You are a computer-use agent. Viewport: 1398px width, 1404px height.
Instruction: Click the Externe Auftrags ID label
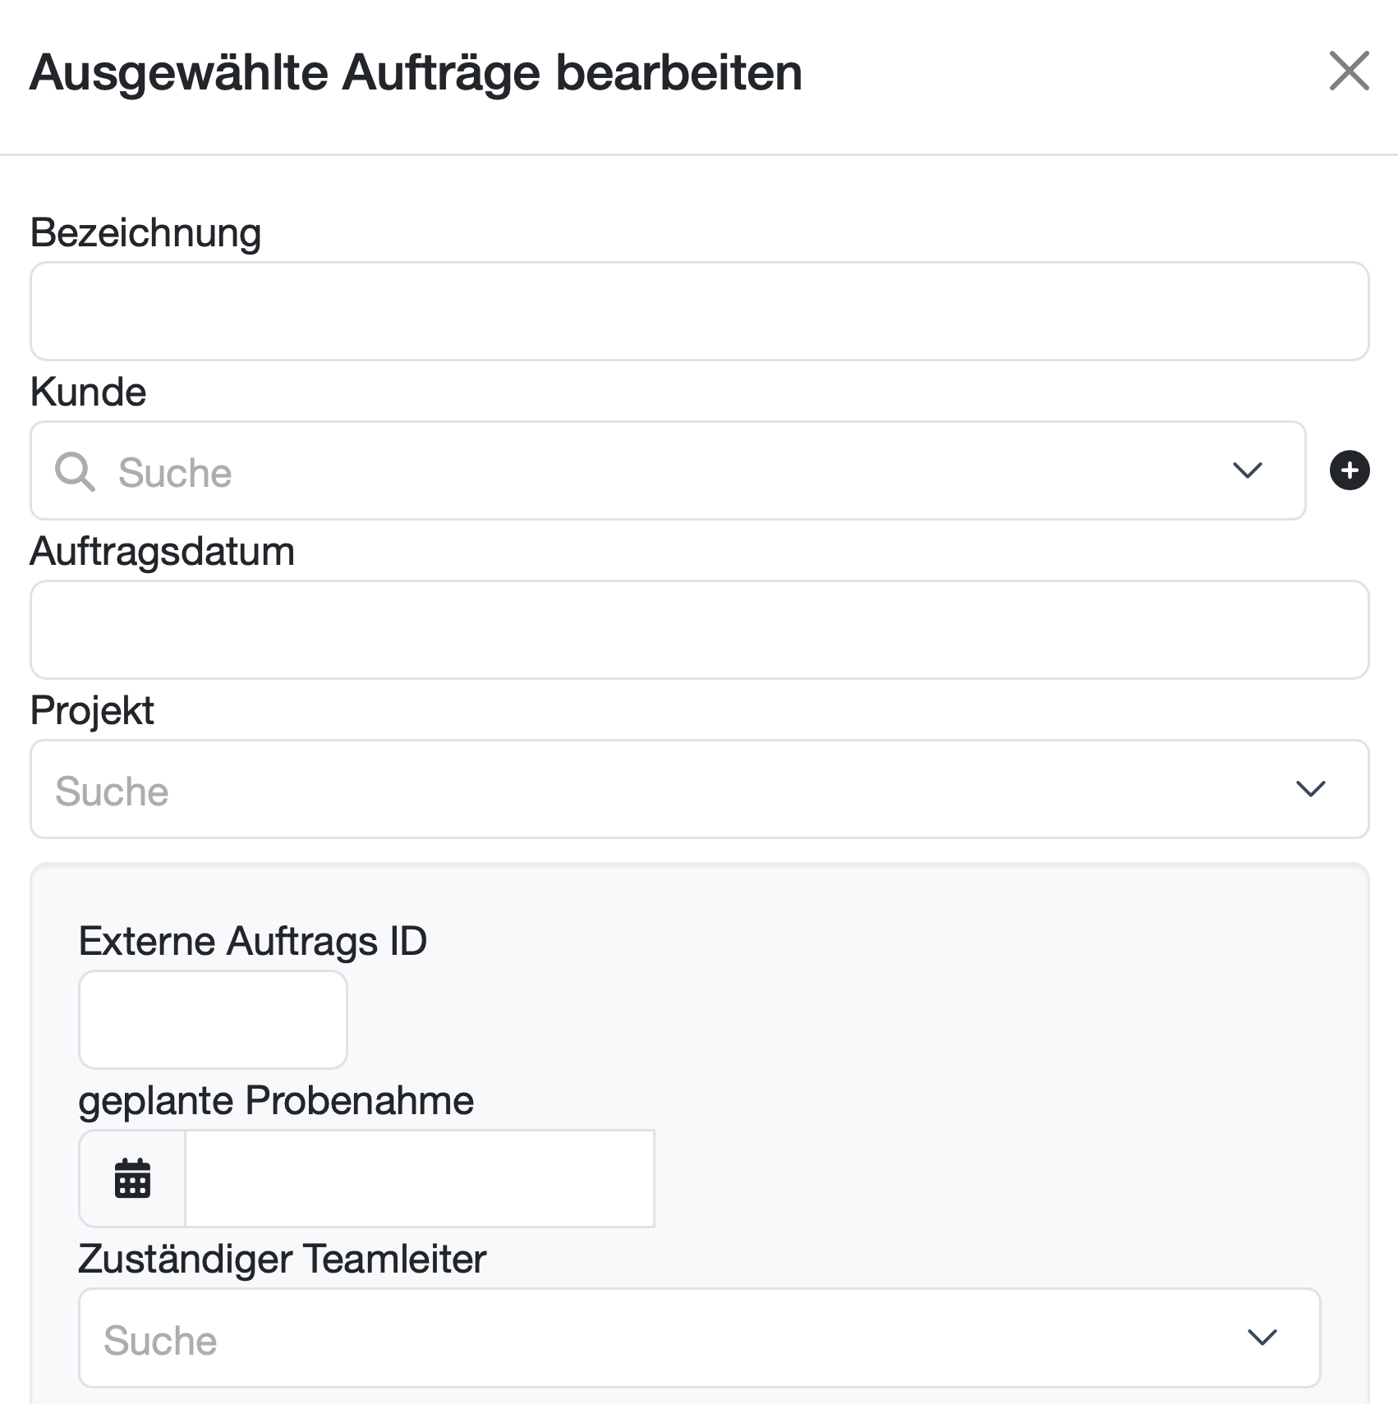pyautogui.click(x=253, y=941)
